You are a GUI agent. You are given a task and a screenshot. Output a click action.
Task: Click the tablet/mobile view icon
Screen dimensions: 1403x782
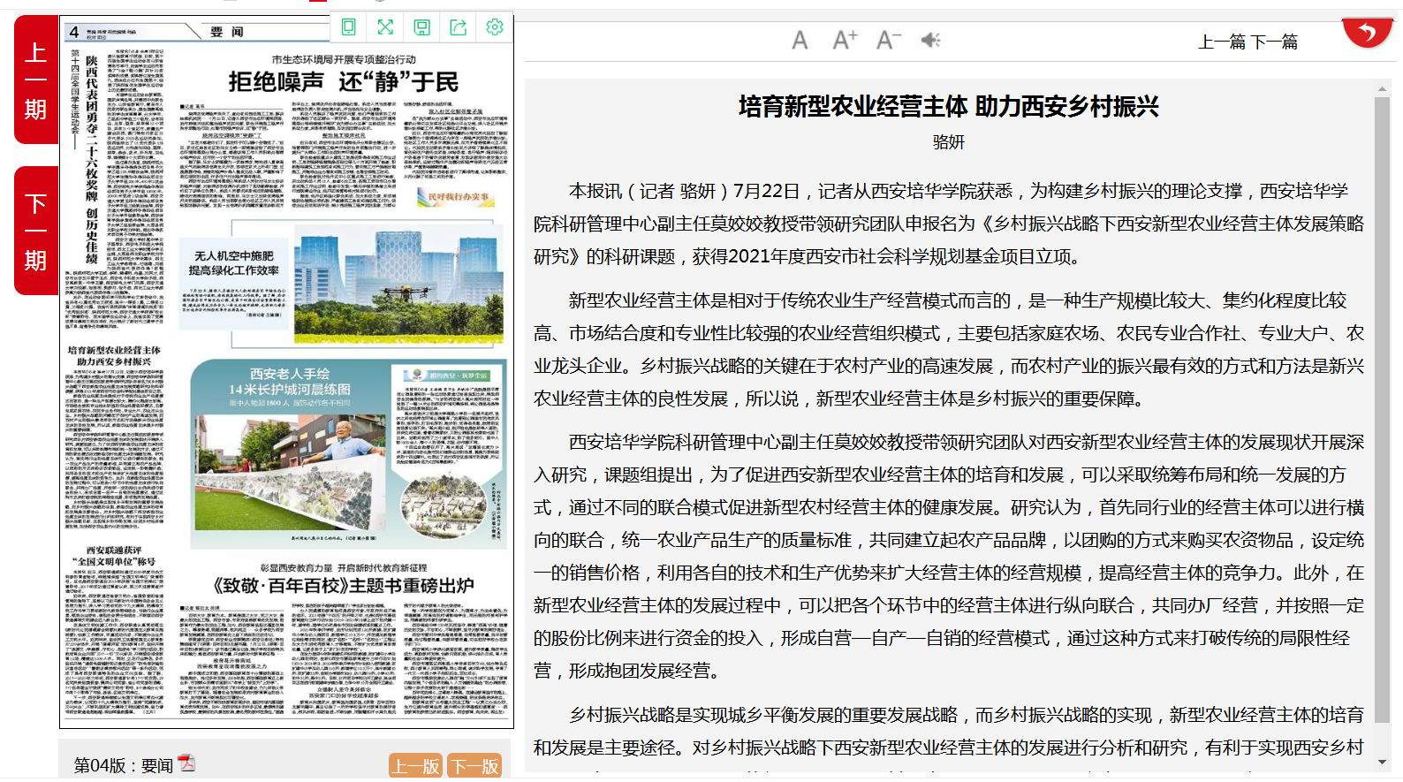(x=349, y=27)
